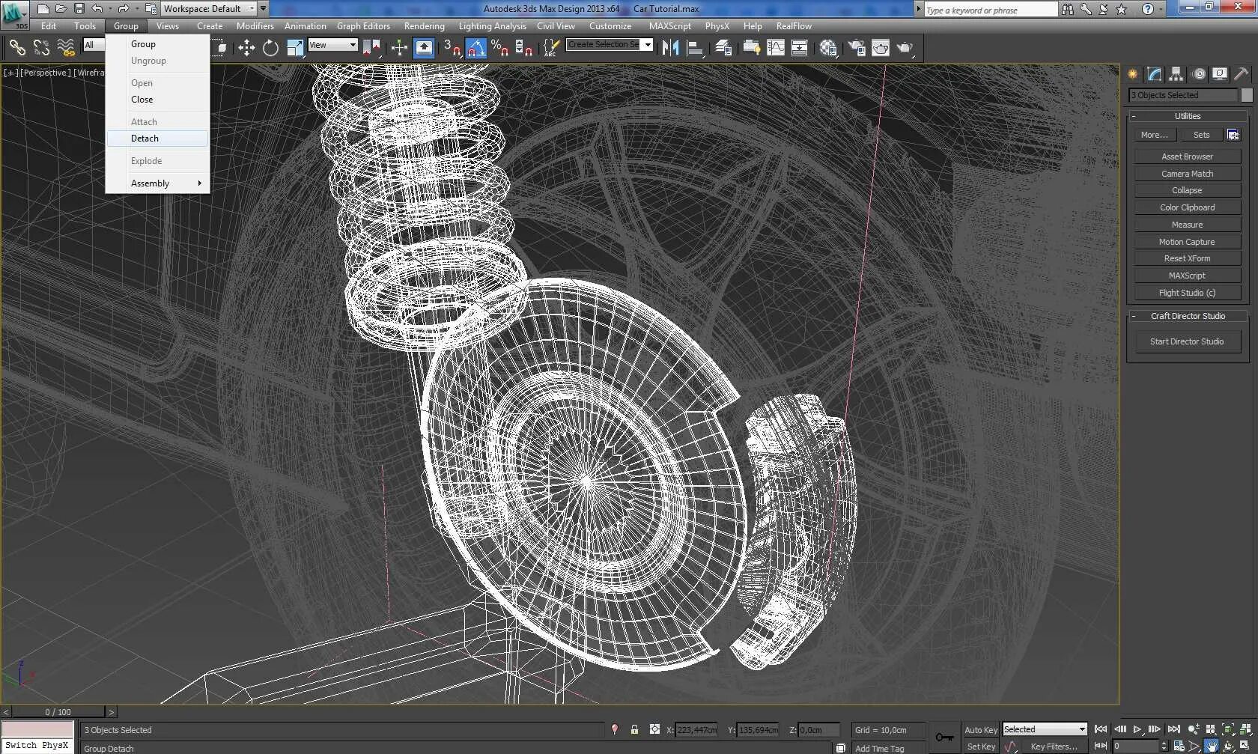
Task: Open the Hierarchy command panel tab
Action: [x=1176, y=73]
